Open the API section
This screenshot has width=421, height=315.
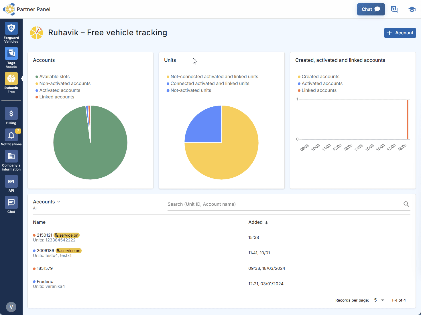coord(11,184)
